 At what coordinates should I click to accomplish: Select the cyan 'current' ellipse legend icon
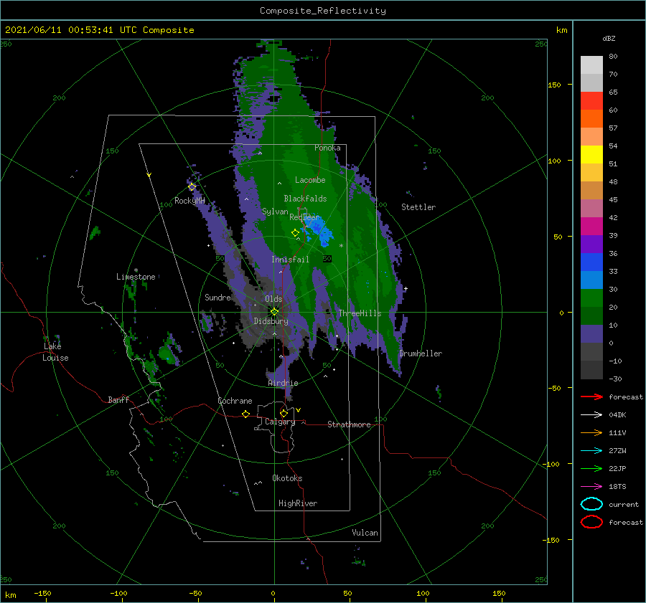tap(591, 504)
